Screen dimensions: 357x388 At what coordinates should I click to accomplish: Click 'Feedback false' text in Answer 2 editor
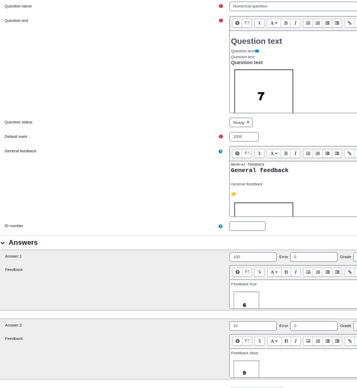pos(244,353)
